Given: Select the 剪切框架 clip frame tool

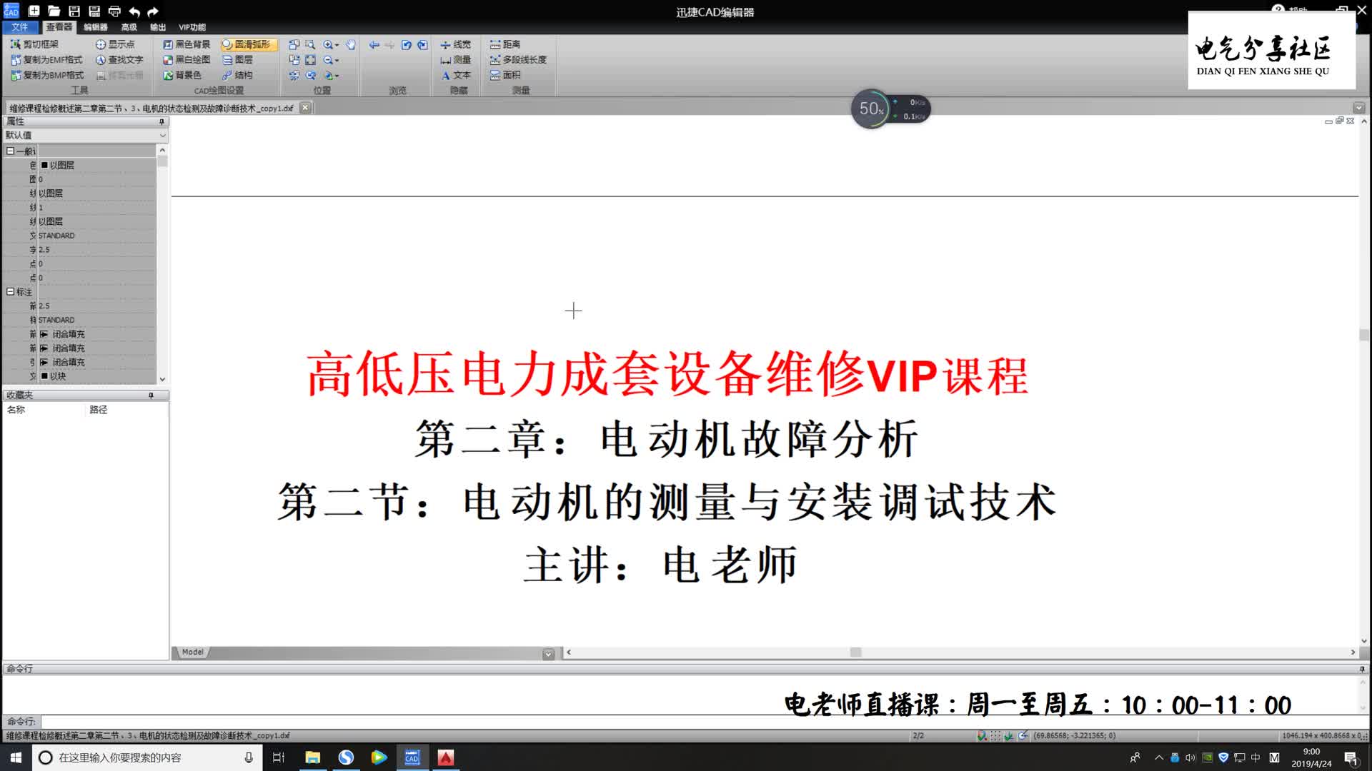Looking at the screenshot, I should tap(35, 44).
